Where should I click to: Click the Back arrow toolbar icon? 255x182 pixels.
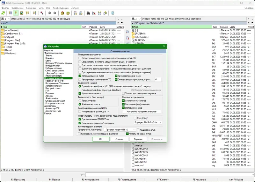tap(49, 13)
